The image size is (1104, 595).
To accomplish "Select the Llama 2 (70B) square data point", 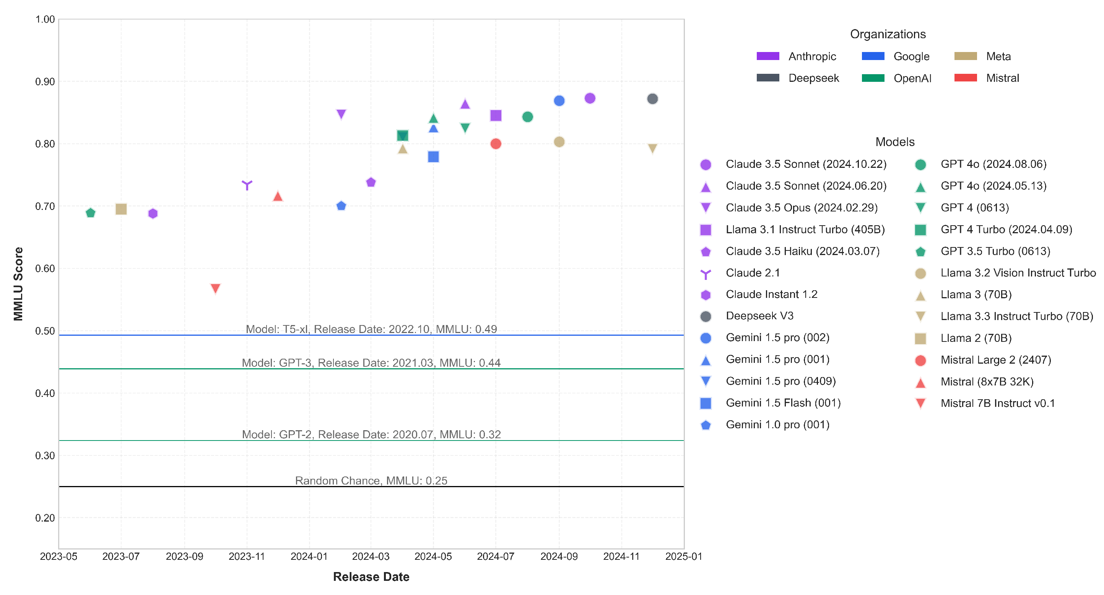I will pyautogui.click(x=121, y=209).
